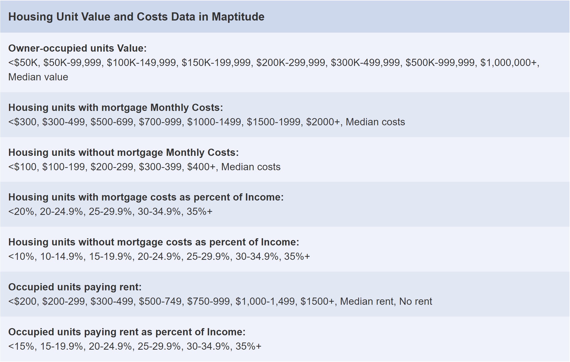Click the Median rent text
The width and height of the screenshot is (570, 362).
(x=367, y=301)
